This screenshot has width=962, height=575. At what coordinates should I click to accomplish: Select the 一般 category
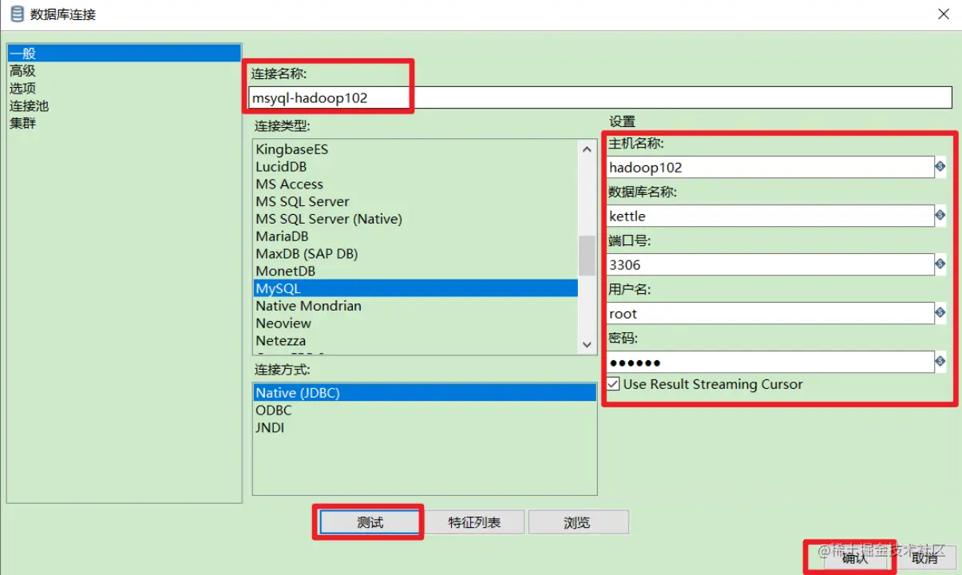click(124, 54)
